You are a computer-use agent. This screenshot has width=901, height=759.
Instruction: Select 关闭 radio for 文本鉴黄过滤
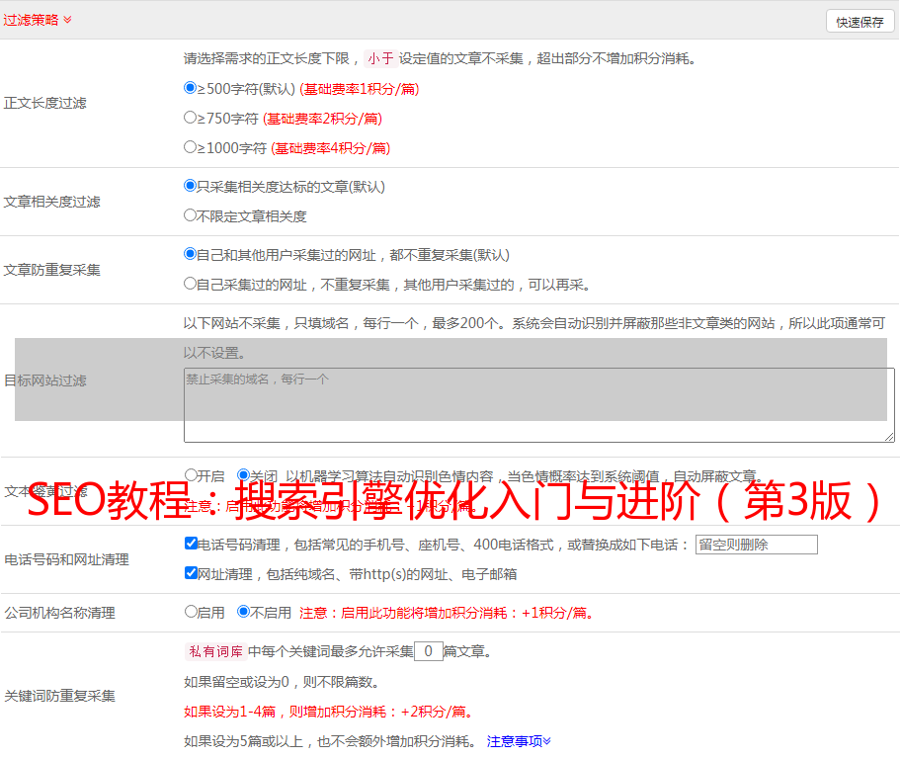(243, 475)
